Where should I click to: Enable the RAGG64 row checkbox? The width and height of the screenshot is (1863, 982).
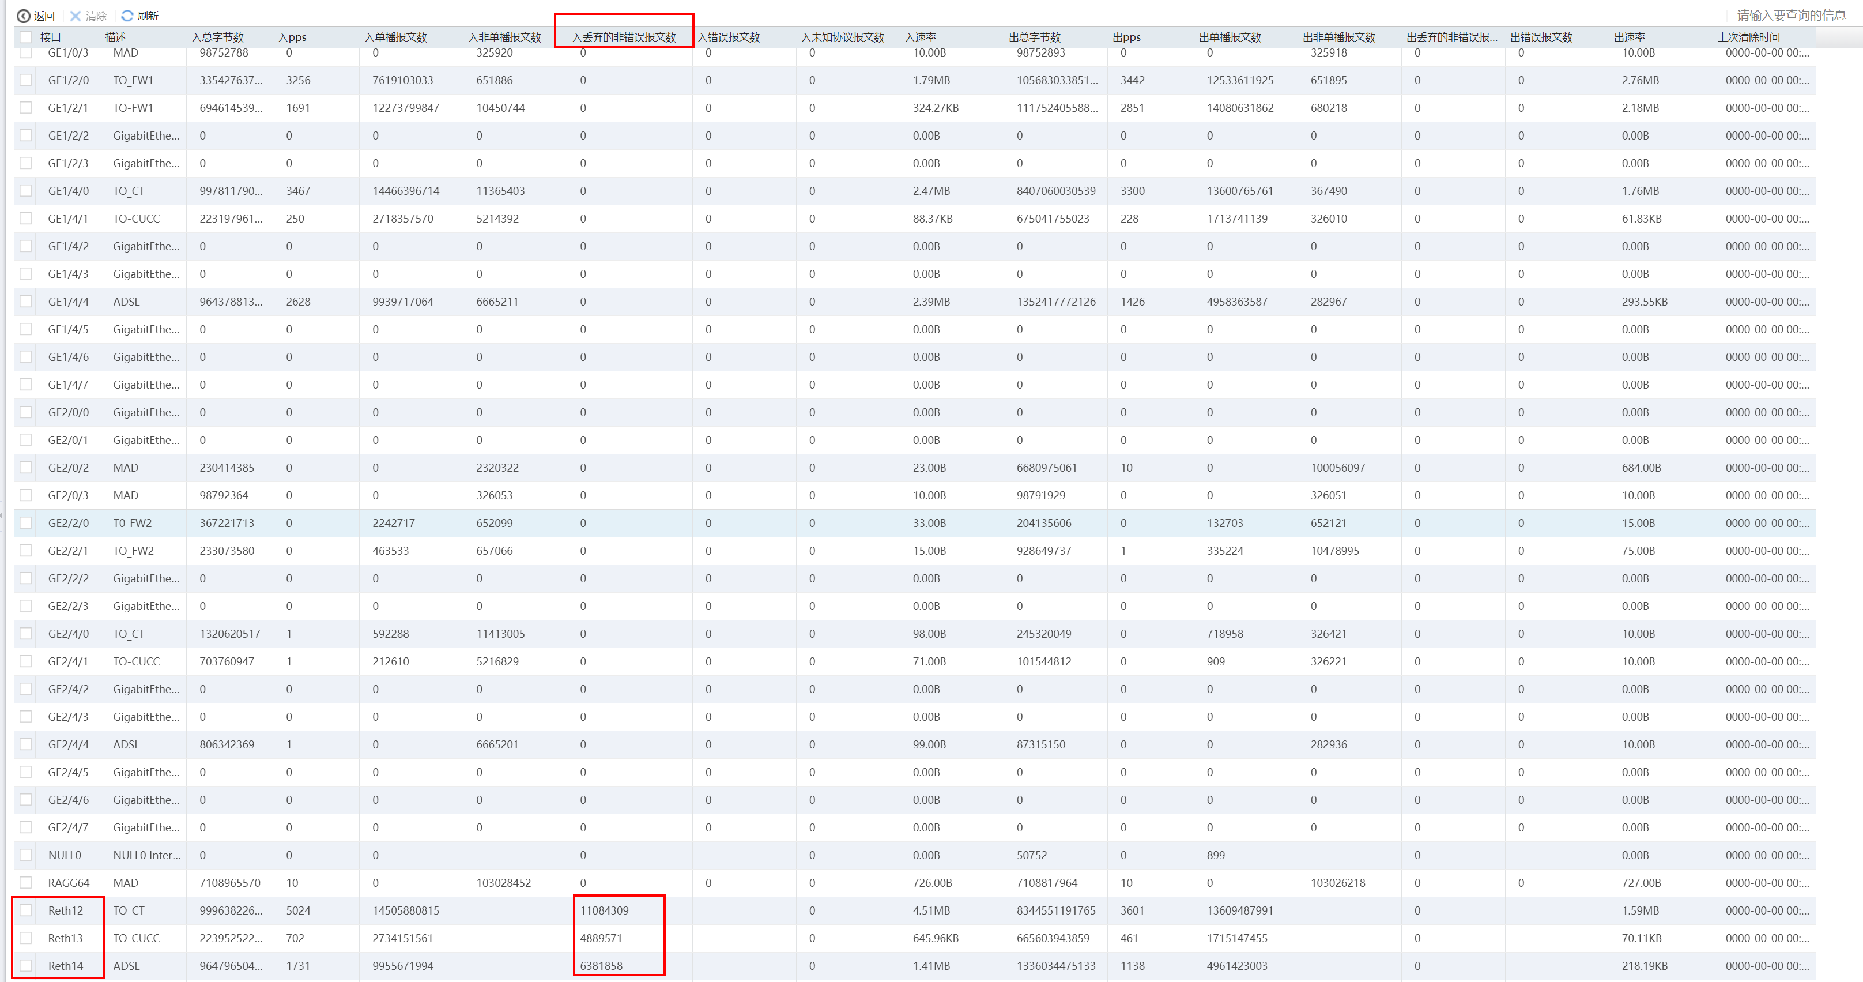point(26,883)
